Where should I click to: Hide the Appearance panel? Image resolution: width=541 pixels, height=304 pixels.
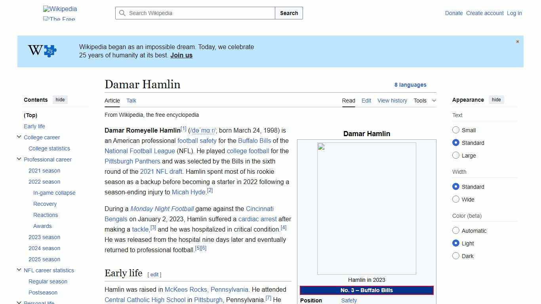click(x=496, y=100)
